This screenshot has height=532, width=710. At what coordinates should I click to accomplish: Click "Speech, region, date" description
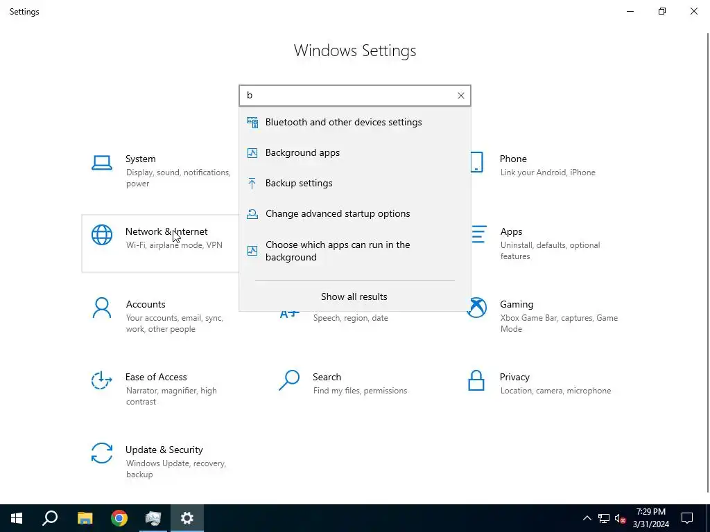(x=350, y=318)
